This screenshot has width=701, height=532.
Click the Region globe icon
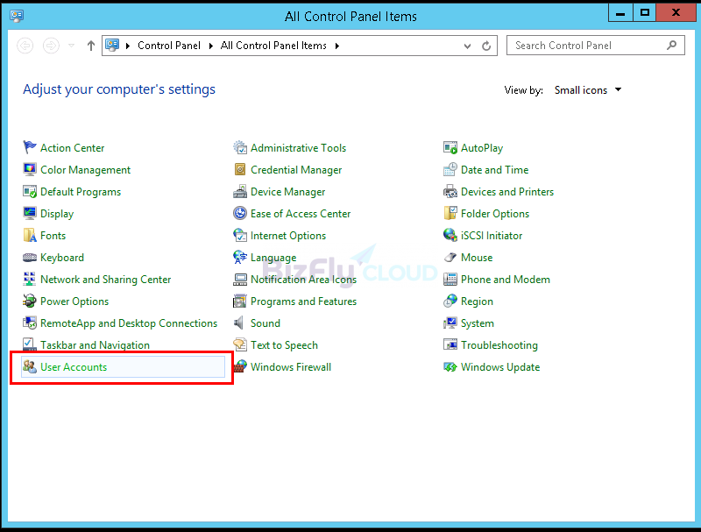pyautogui.click(x=450, y=301)
